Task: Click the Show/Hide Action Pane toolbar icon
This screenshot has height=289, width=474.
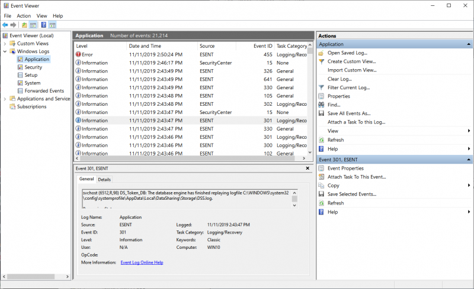Action: pos(53,25)
